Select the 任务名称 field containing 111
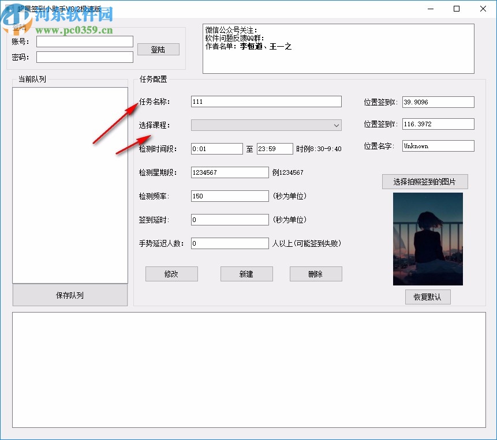This screenshot has height=440, width=497. tap(266, 101)
